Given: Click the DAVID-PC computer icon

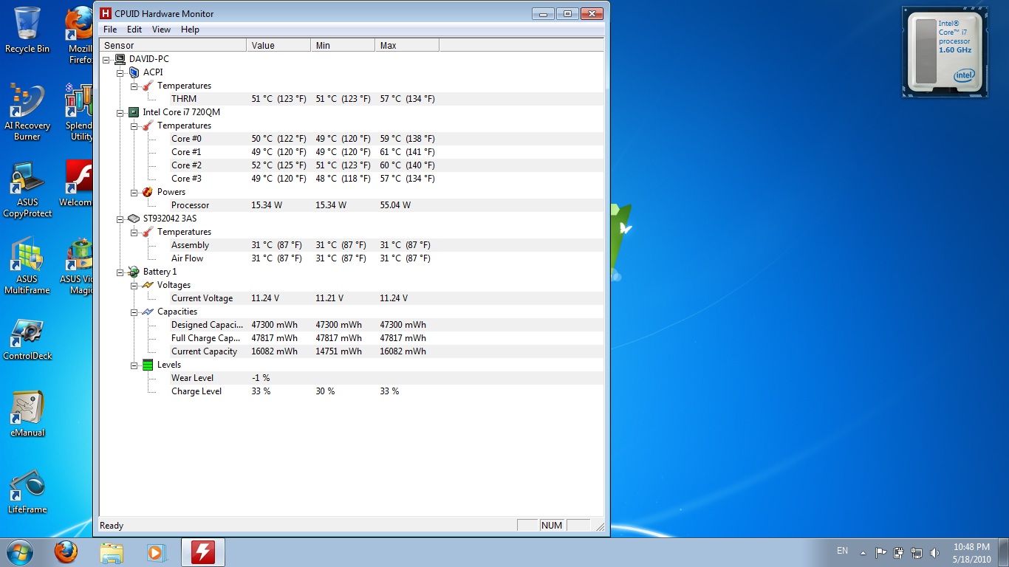Looking at the screenshot, I should pyautogui.click(x=120, y=59).
